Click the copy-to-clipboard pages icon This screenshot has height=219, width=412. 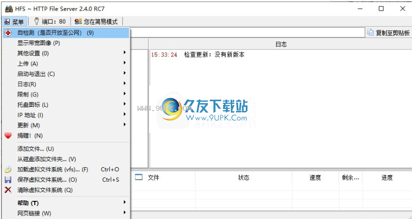tap(371, 32)
